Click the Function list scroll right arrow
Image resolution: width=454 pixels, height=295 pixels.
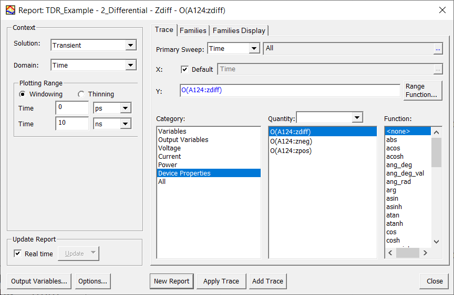pyautogui.click(x=425, y=253)
